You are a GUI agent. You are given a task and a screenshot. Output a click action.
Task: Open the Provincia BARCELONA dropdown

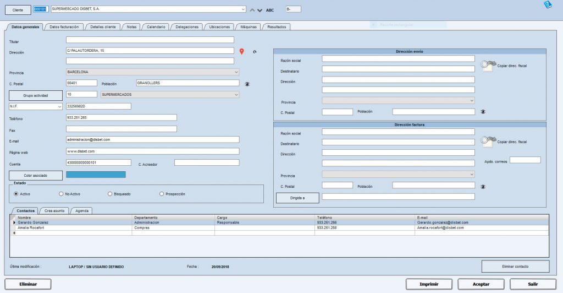pyautogui.click(x=236, y=72)
